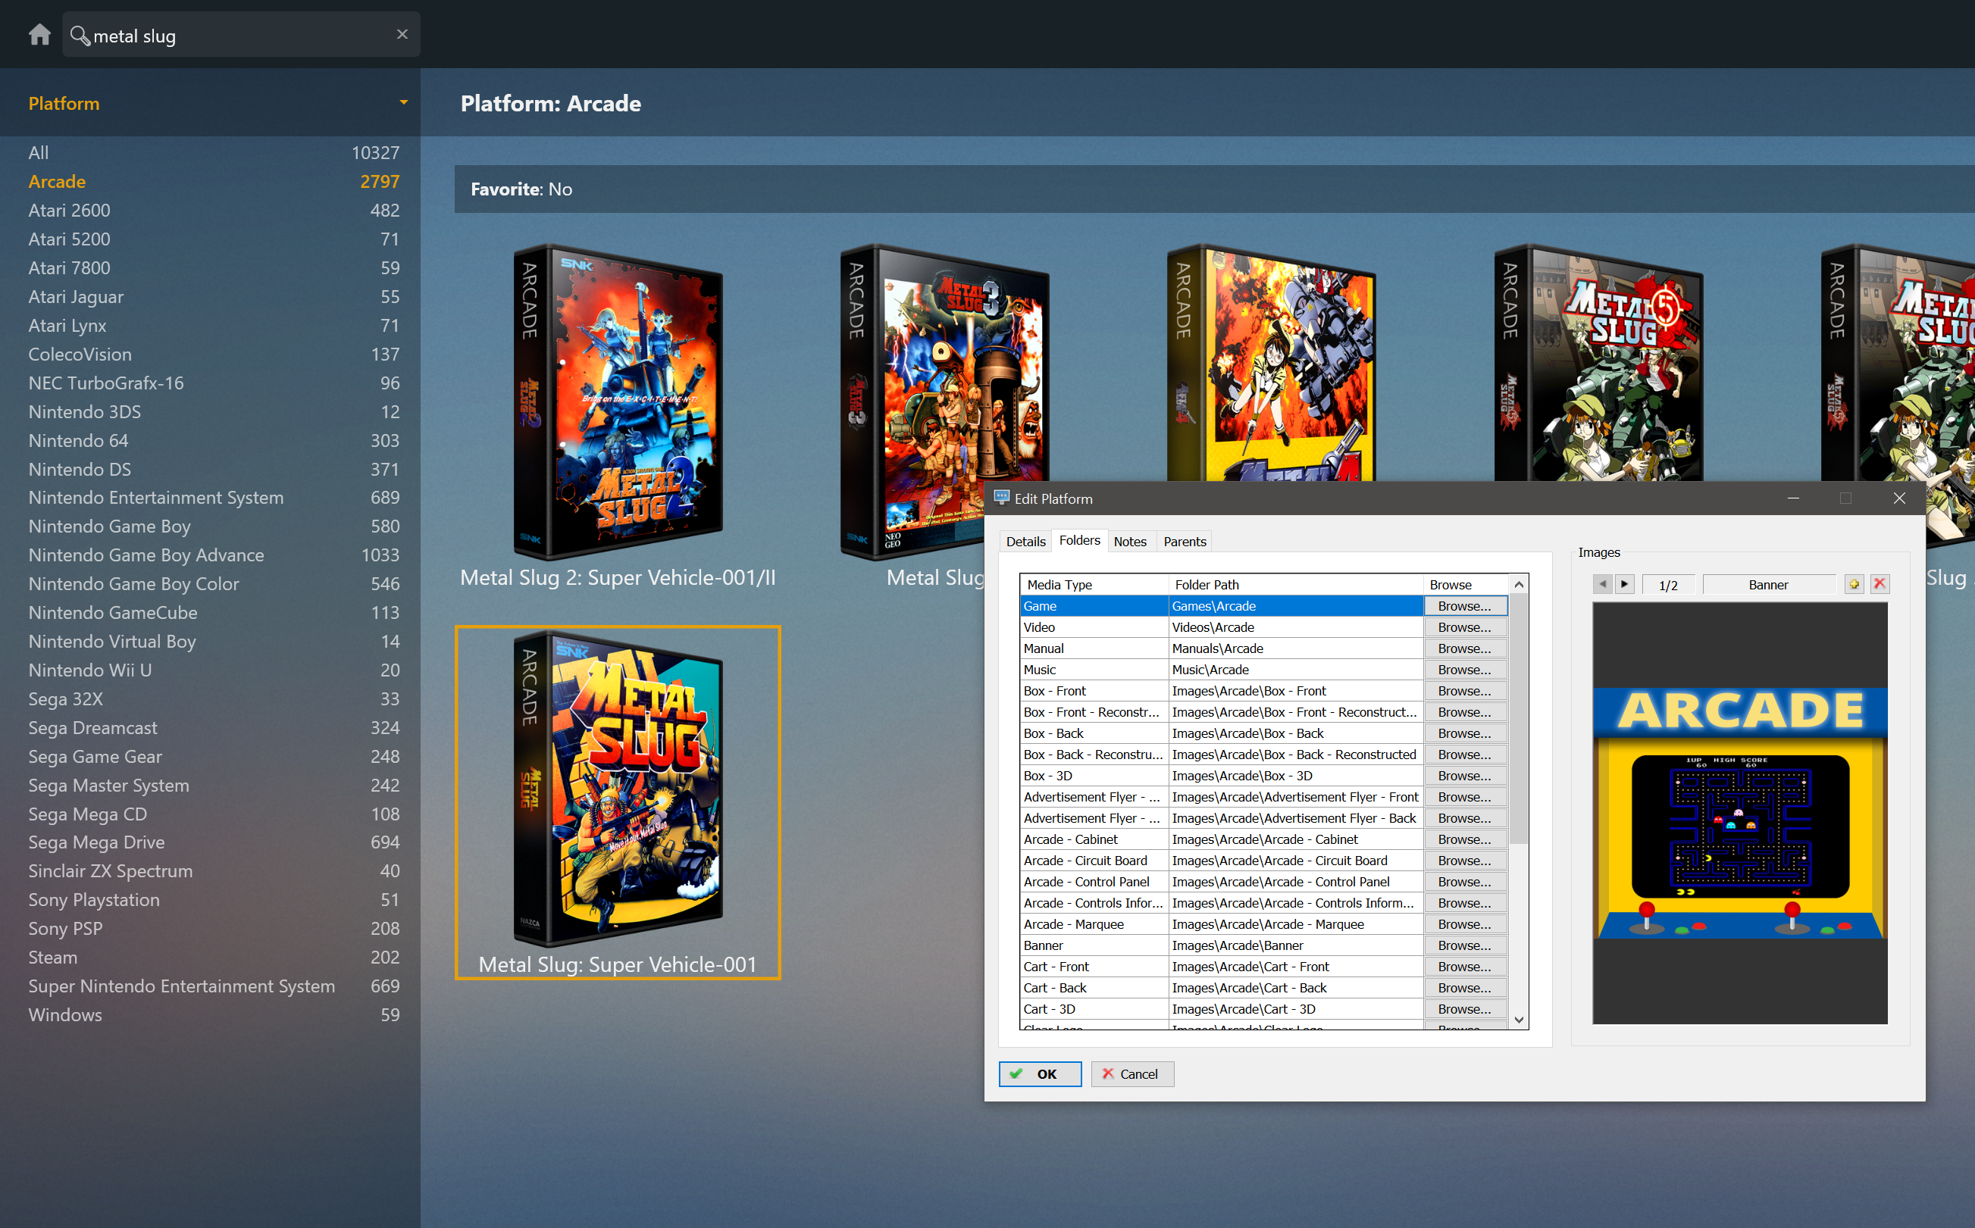
Task: Open the Banner image type dropdown
Action: point(1768,585)
